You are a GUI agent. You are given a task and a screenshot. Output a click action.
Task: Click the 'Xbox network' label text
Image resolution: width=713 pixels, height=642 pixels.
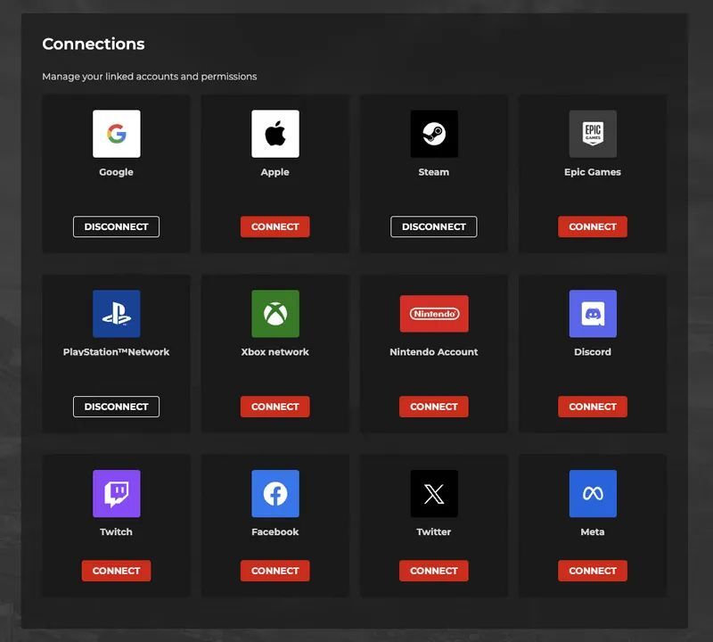coord(275,351)
